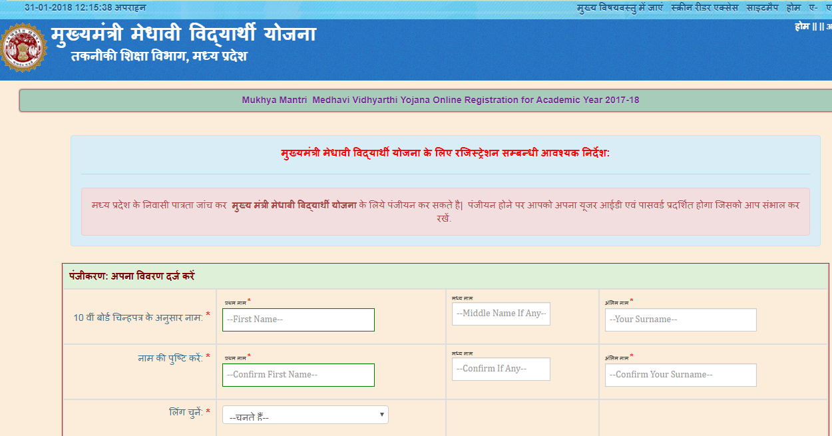Viewport: 832px width, 436px height.
Task: Open the मुख्य विषयवस्तु में जाएं link
Action: coord(619,8)
